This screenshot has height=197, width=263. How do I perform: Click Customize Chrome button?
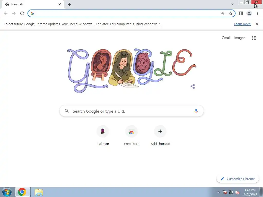click(238, 179)
